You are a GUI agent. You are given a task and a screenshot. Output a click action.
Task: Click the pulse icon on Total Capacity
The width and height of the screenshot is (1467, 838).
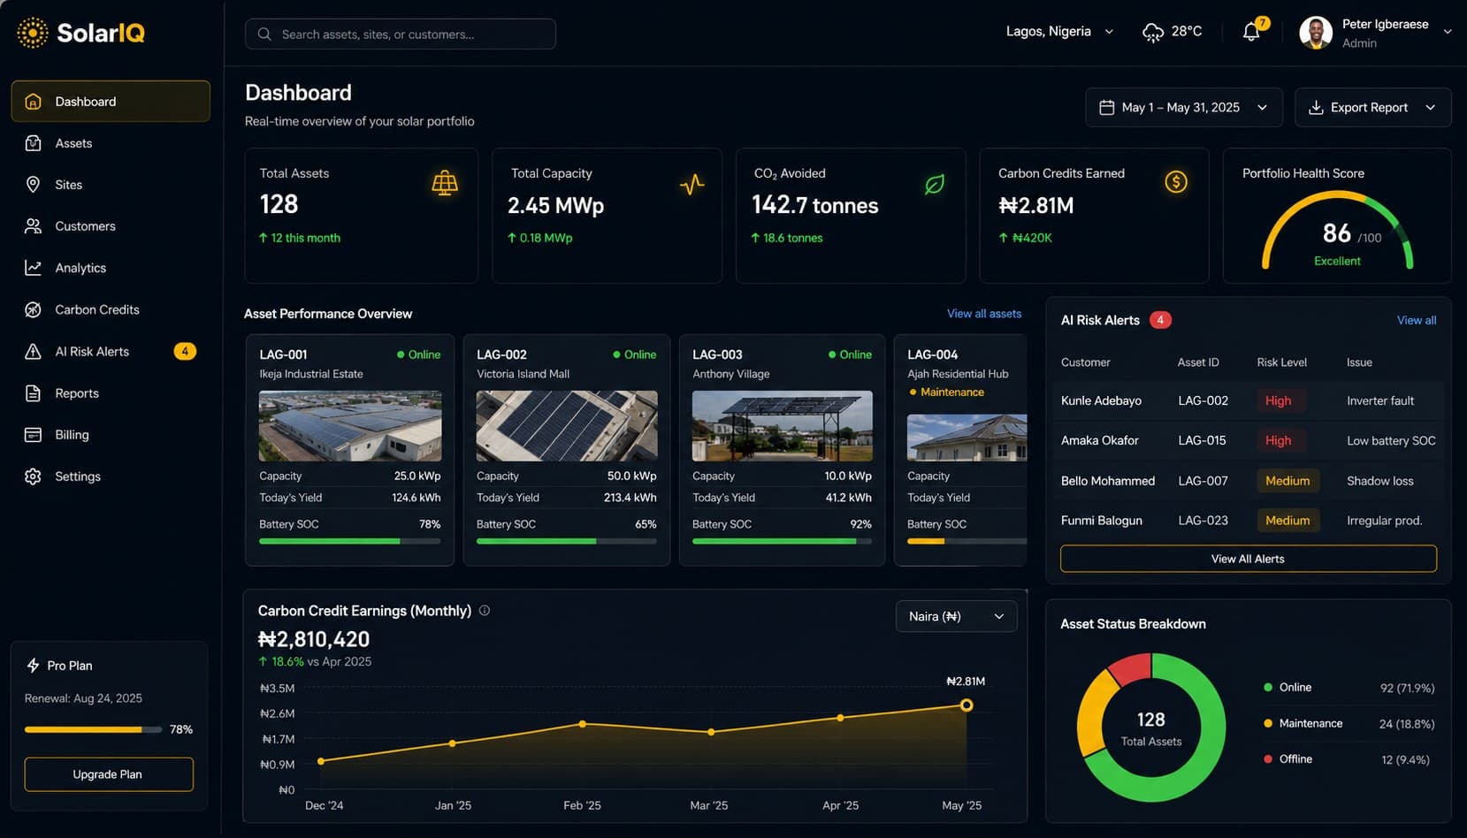[x=691, y=184]
